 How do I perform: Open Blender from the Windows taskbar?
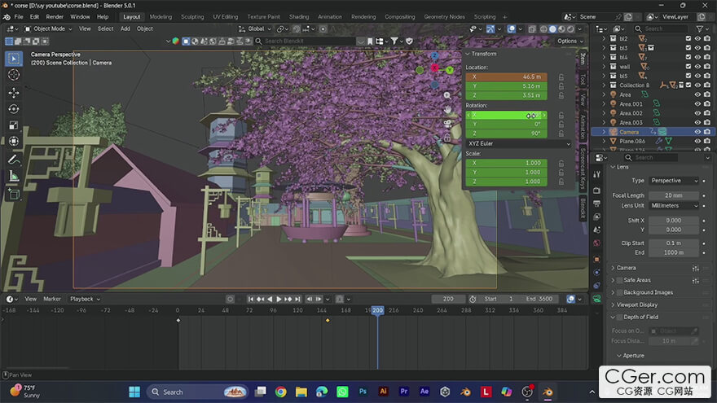point(548,392)
